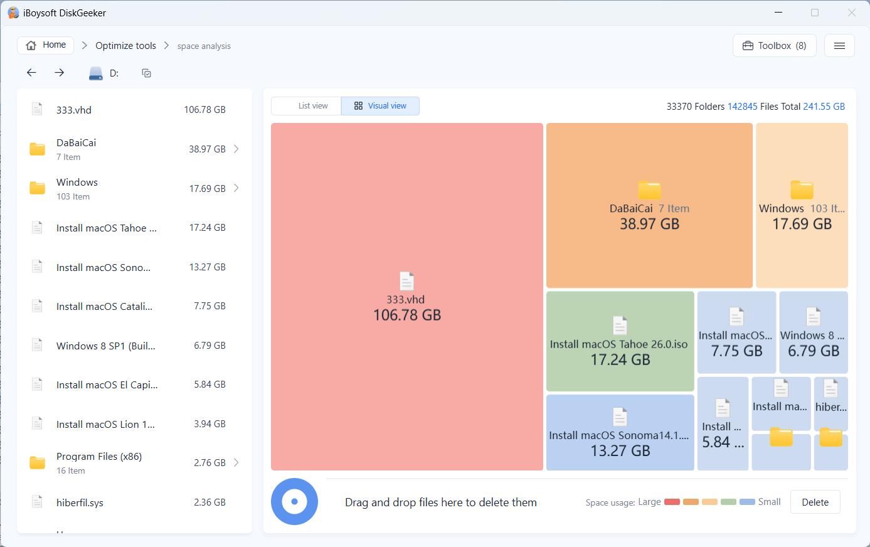The width and height of the screenshot is (870, 547).
Task: Click file icon of Install macOS Lion row
Action: (38, 423)
